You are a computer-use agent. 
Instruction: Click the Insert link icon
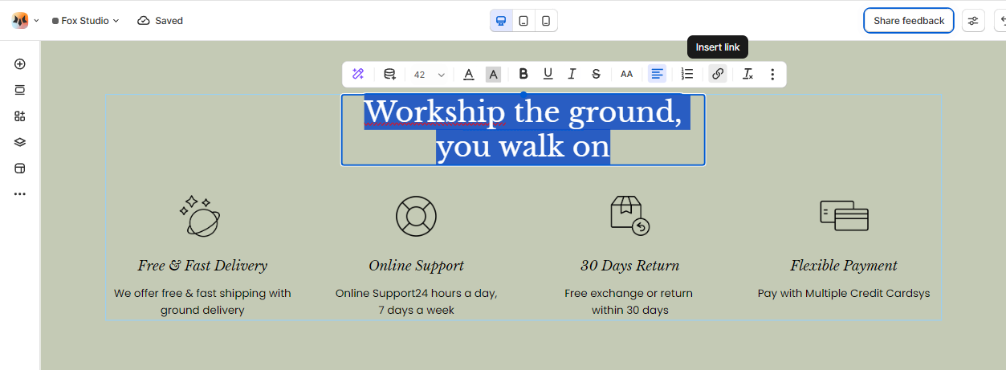718,74
